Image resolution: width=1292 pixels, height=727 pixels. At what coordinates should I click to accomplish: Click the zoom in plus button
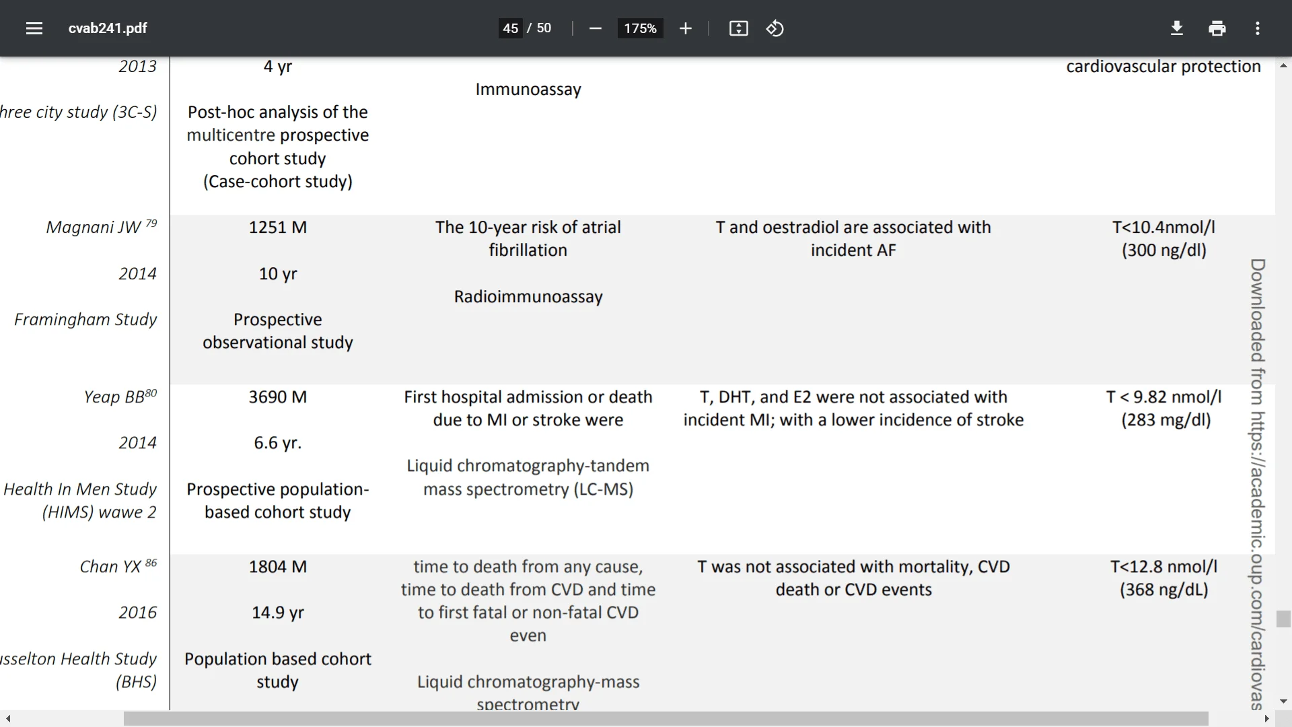(685, 28)
